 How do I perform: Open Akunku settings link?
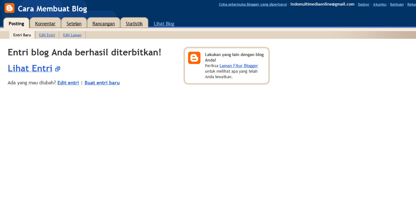[x=379, y=4]
